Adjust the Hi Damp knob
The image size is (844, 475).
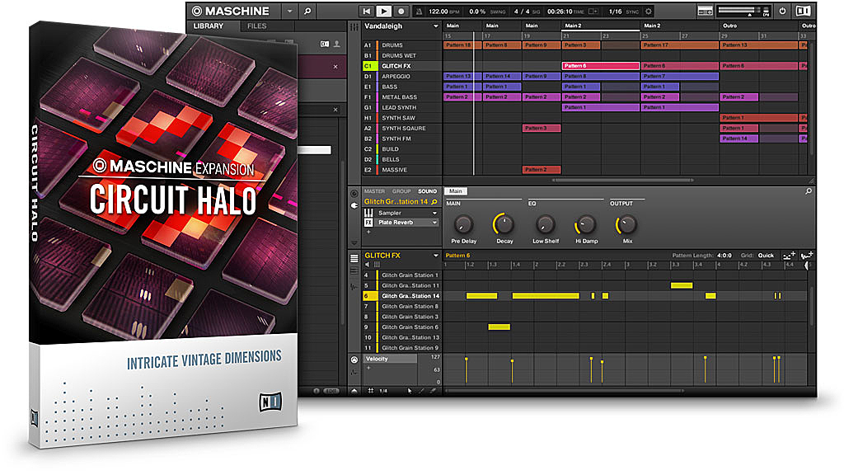[x=586, y=224]
